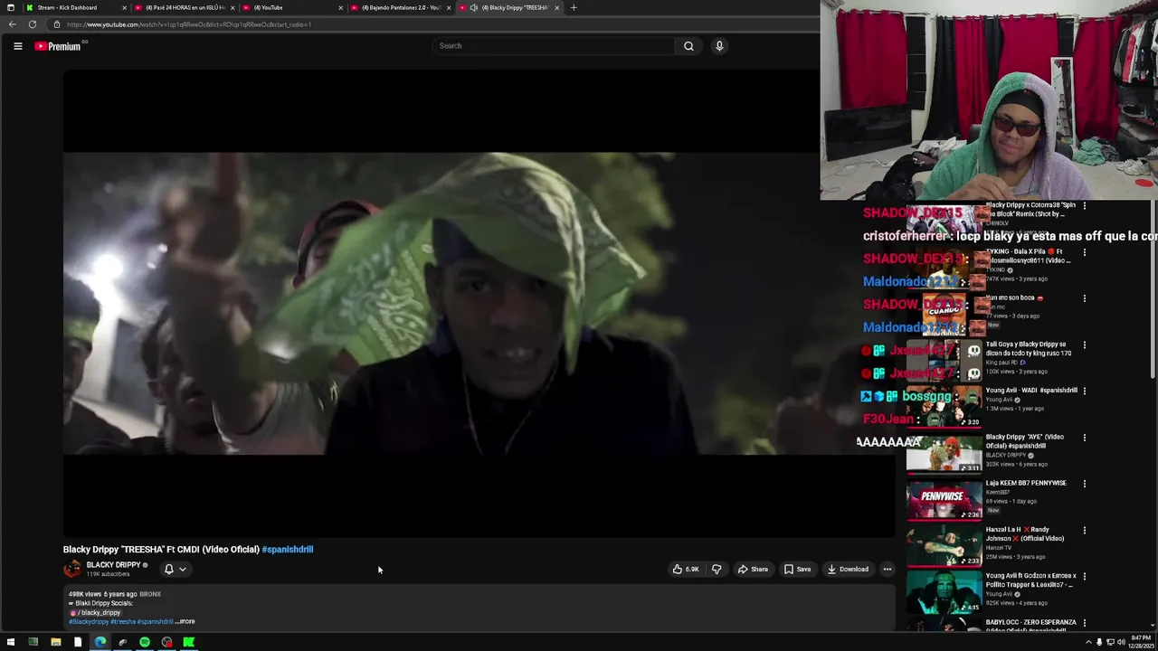The height and width of the screenshot is (651, 1158).
Task: Open Young Avii - WADI #spanishdrill title
Action: pyautogui.click(x=1031, y=391)
